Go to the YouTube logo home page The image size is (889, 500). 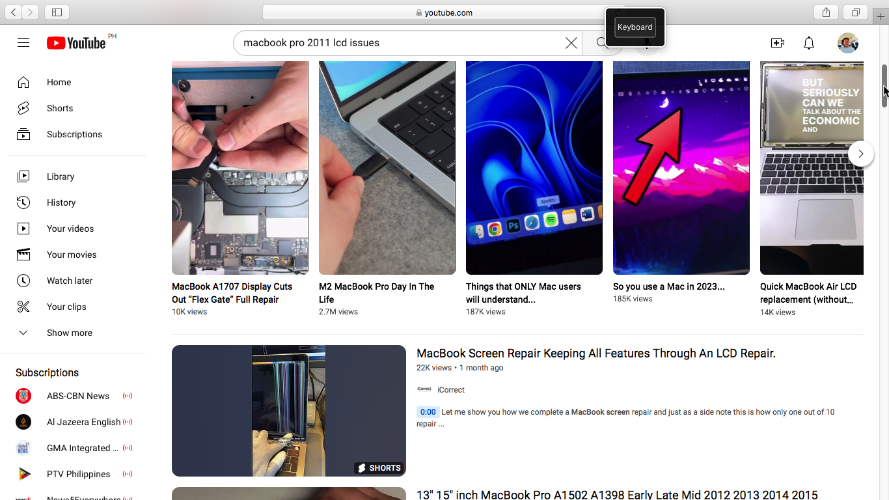coord(76,43)
